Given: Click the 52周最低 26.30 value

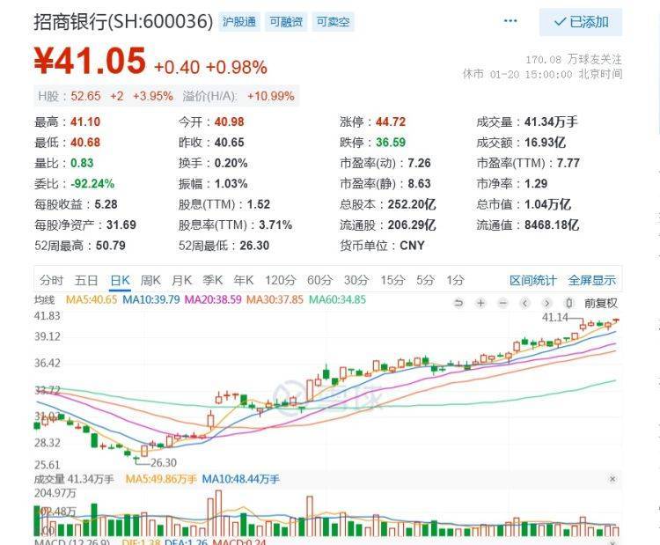Looking at the screenshot, I should click(254, 246).
